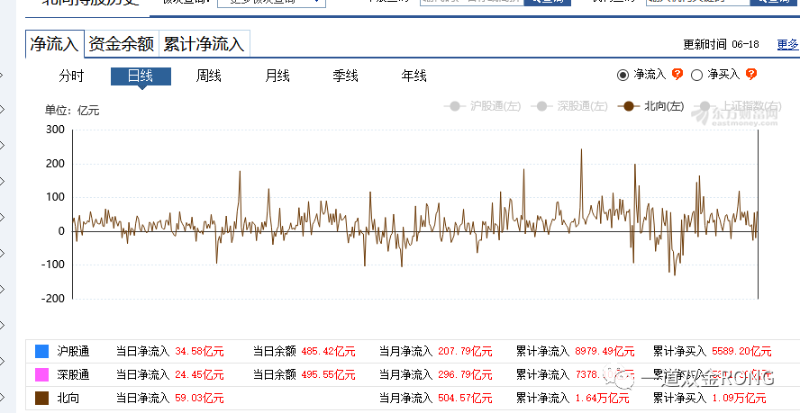
Task: Click the value 59.03亿元
Action: coord(199,399)
